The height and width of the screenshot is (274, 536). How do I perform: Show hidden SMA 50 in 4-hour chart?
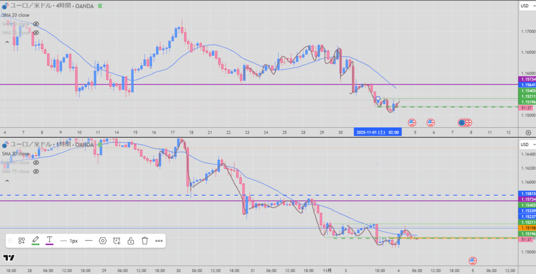click(x=36, y=24)
